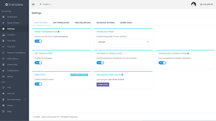This screenshot has height=121, width=216.
Task: Click the Billing card icon
Action: tap(3, 77)
